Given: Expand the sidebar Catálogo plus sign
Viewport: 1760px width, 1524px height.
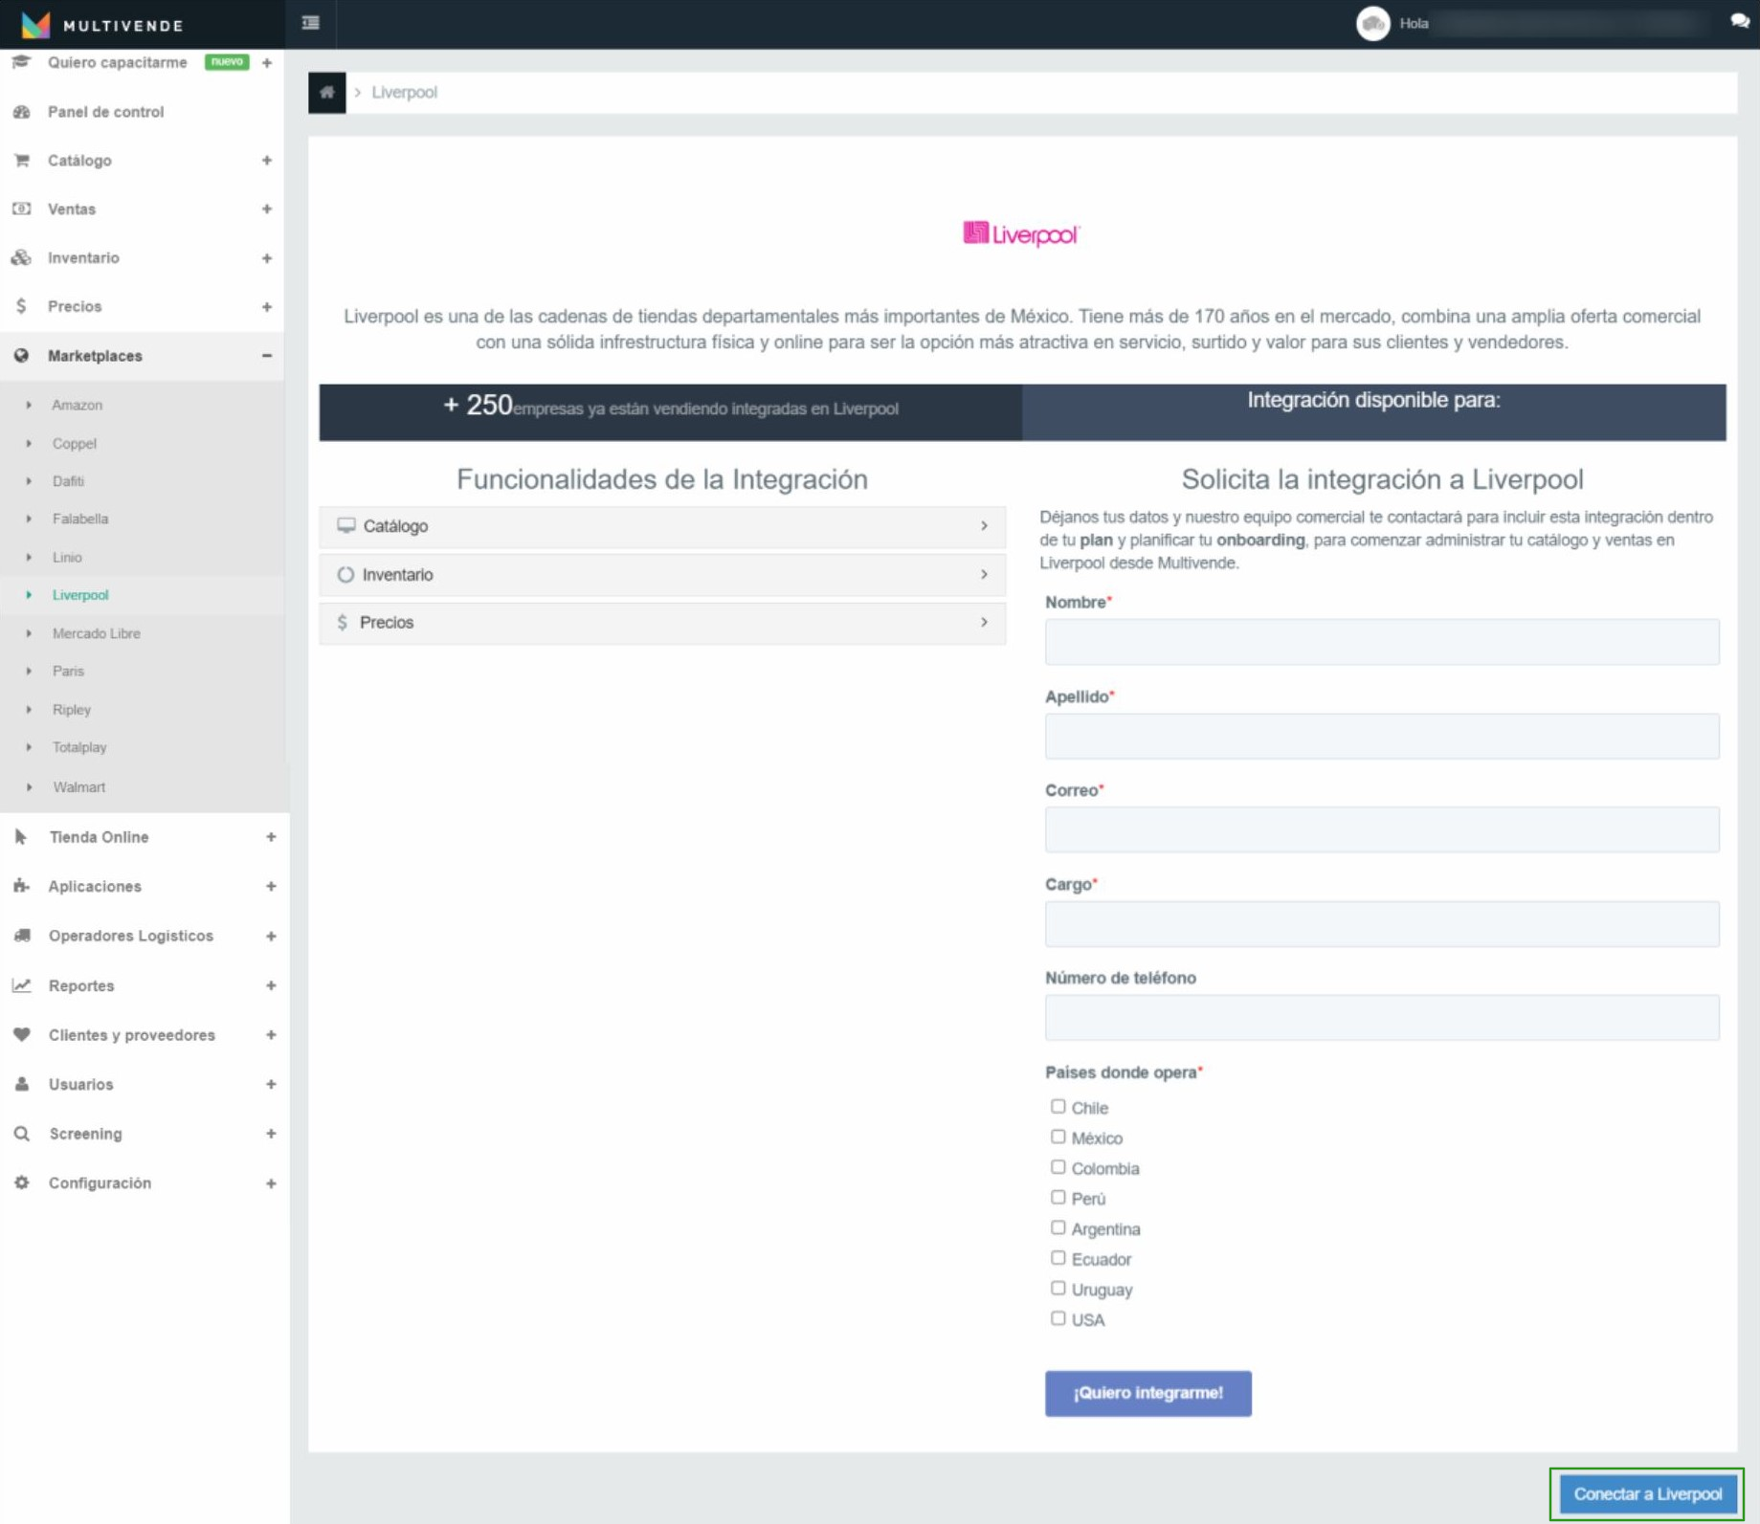Looking at the screenshot, I should pyautogui.click(x=267, y=161).
